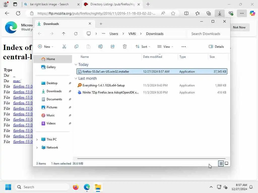Image resolution: width=258 pixels, height=193 pixels.
Task: Click the Rename icon in Explorer toolbar
Action: [x=100, y=46]
